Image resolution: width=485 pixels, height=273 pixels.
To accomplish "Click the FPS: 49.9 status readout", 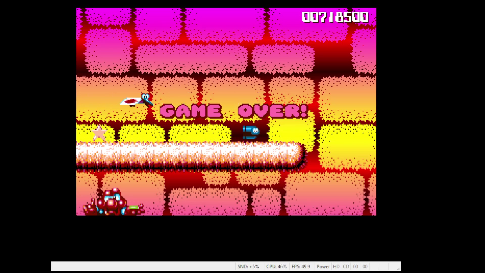I will pyautogui.click(x=301, y=266).
